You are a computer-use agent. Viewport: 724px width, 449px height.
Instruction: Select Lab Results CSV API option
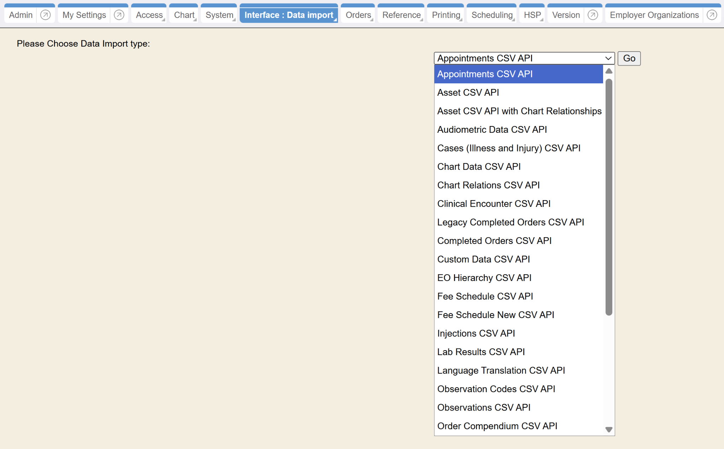(x=481, y=352)
